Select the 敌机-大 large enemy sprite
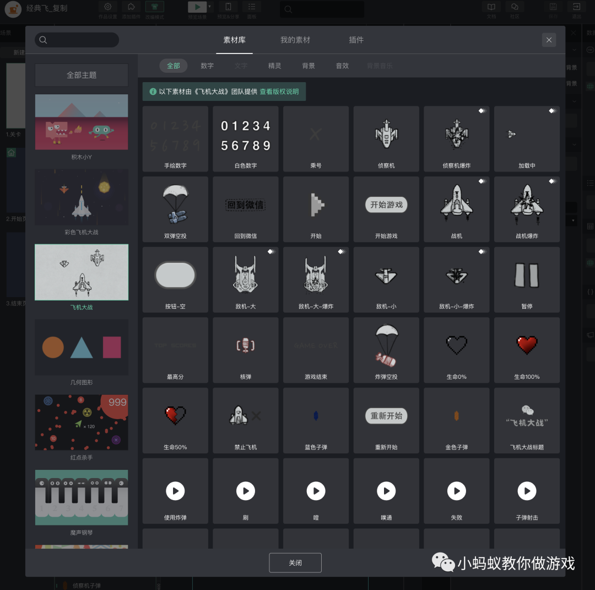 click(x=246, y=280)
